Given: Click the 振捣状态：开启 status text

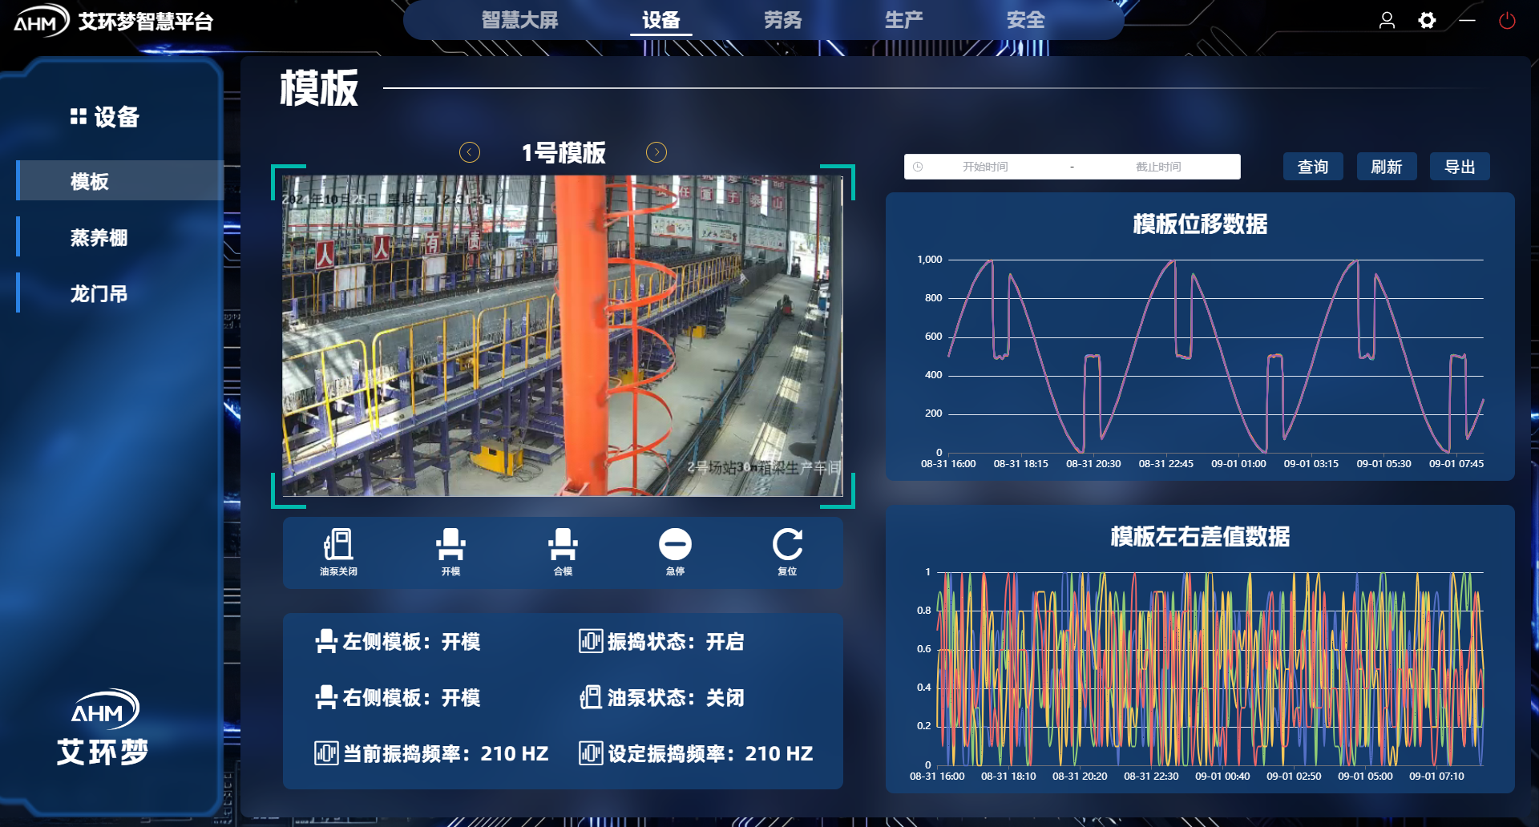Looking at the screenshot, I should click(x=676, y=641).
